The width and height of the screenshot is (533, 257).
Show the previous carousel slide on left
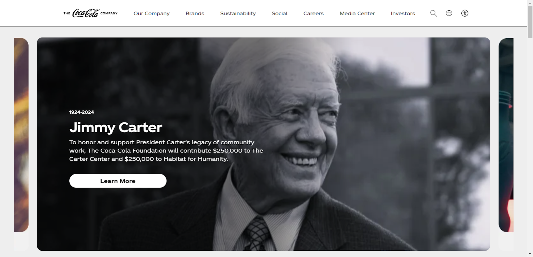pyautogui.click(x=21, y=135)
